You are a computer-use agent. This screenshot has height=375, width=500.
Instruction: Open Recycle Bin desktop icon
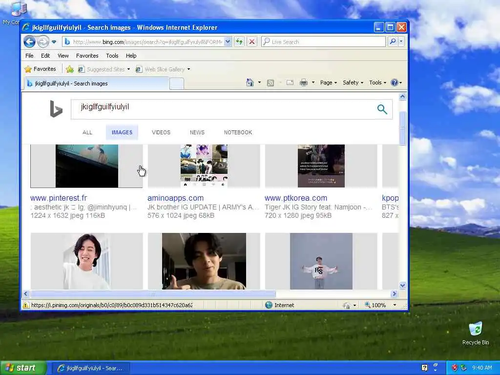point(476,333)
